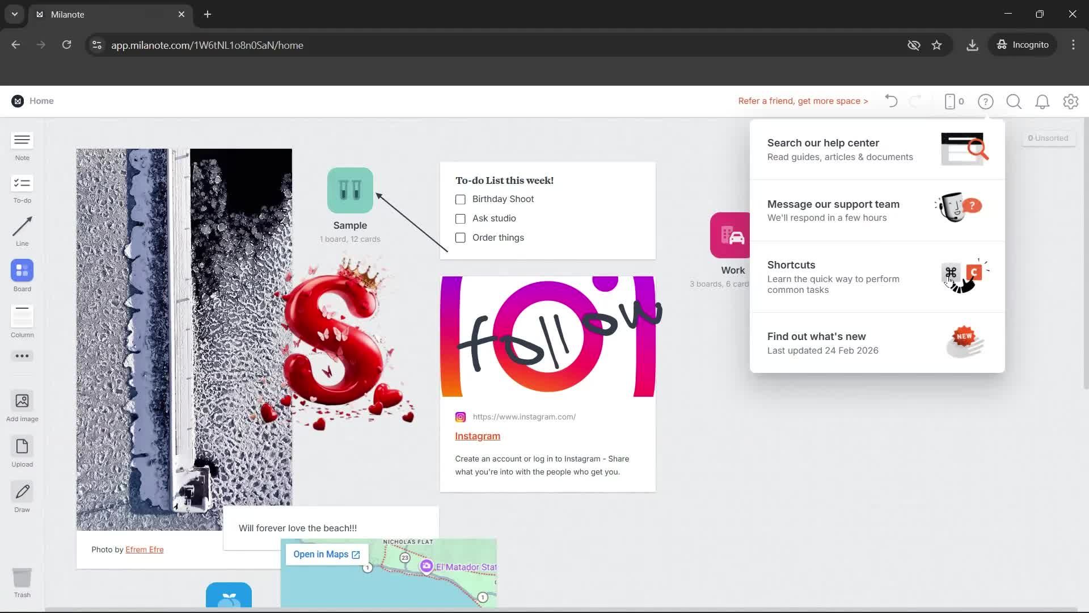This screenshot has width=1089, height=613.
Task: Check the Order things to-do item
Action: pyautogui.click(x=460, y=238)
